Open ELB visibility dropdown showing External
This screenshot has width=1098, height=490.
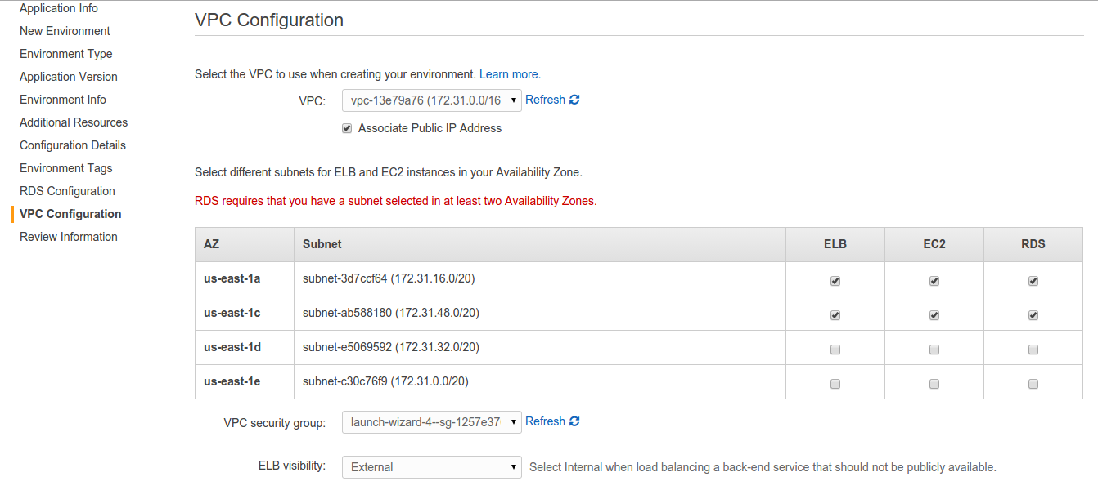click(x=431, y=467)
